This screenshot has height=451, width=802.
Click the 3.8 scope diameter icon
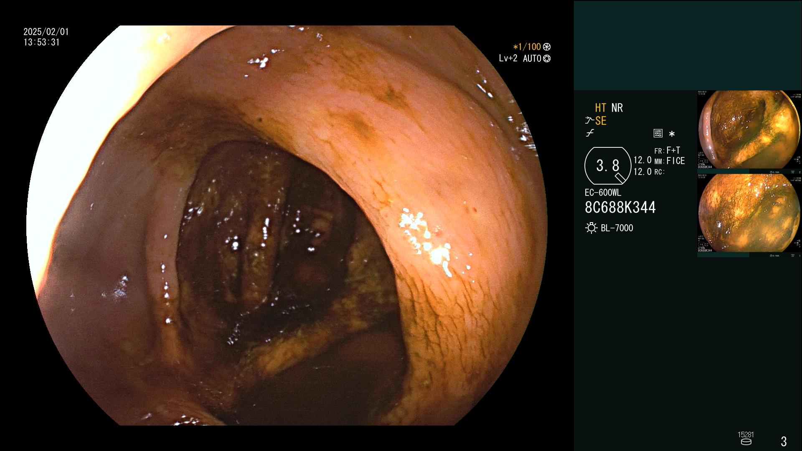608,166
